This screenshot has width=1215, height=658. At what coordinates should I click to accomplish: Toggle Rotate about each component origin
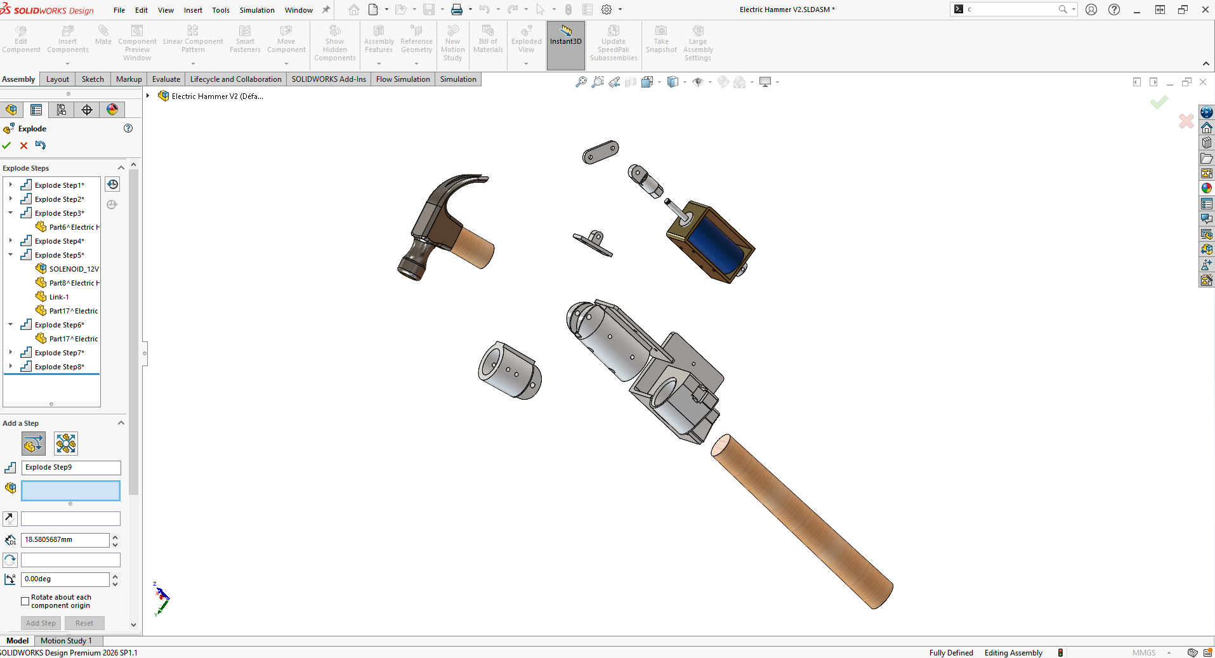[25, 601]
